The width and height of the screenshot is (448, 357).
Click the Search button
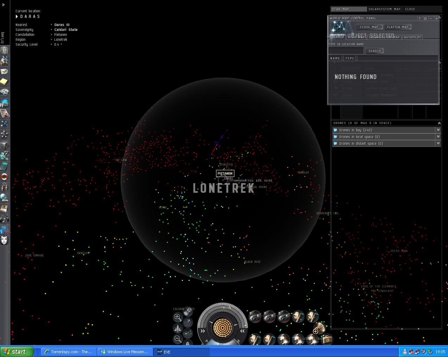375,51
